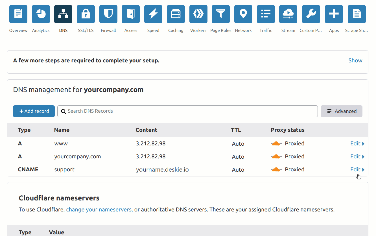Open the Overview clipboard icon
The image size is (376, 236).
point(18,14)
